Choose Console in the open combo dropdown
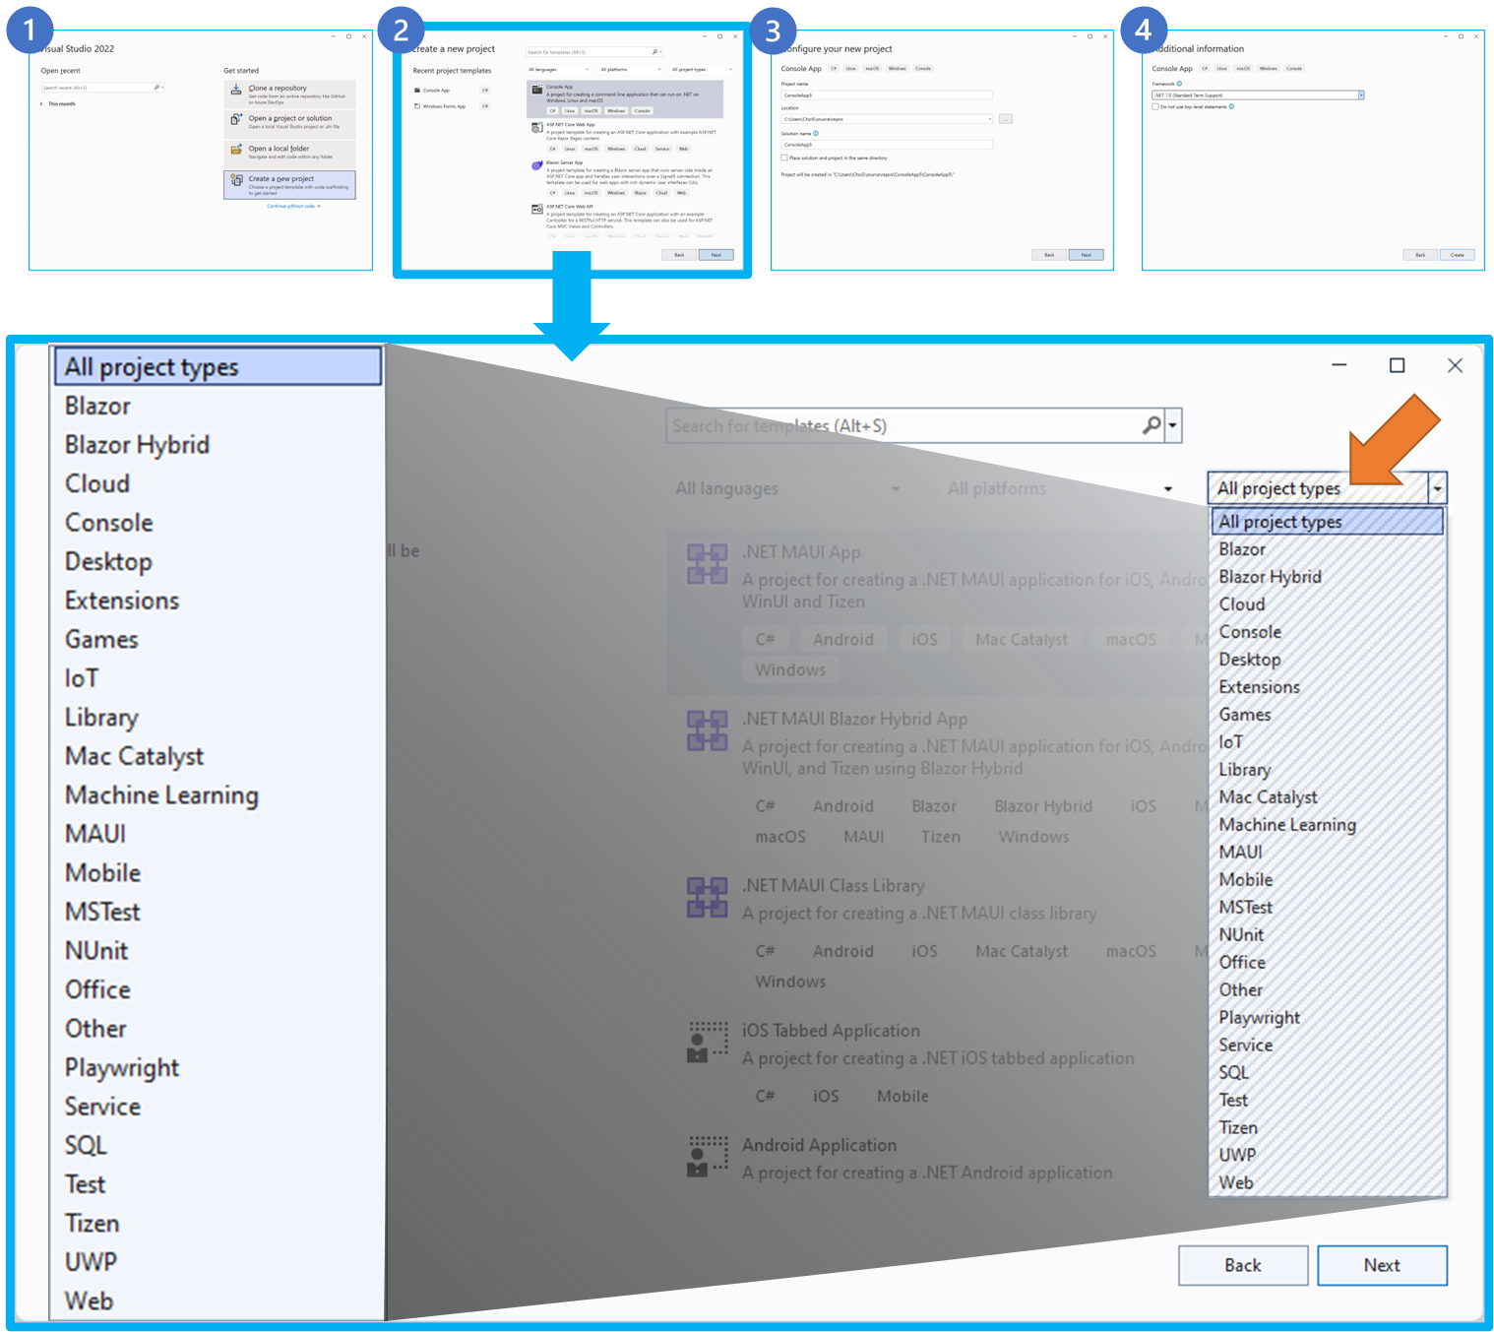 [x=1327, y=632]
